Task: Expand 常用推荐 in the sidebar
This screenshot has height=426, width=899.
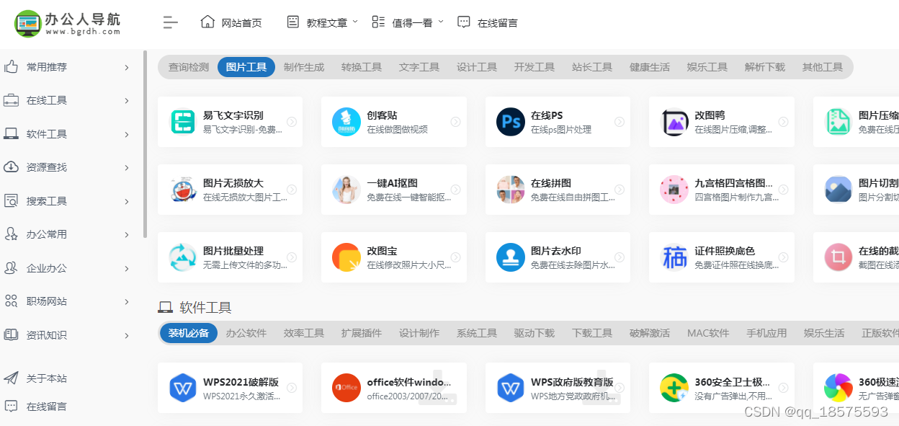Action: (67, 67)
